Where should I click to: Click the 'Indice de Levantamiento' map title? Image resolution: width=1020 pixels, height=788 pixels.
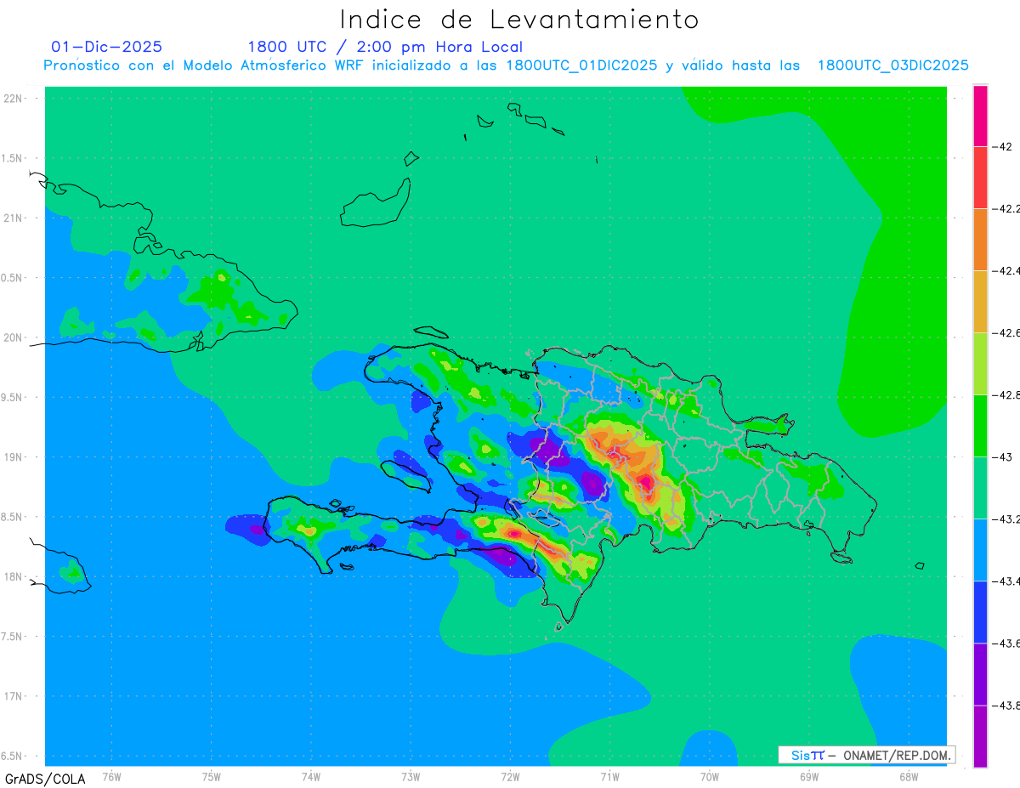coord(519,20)
